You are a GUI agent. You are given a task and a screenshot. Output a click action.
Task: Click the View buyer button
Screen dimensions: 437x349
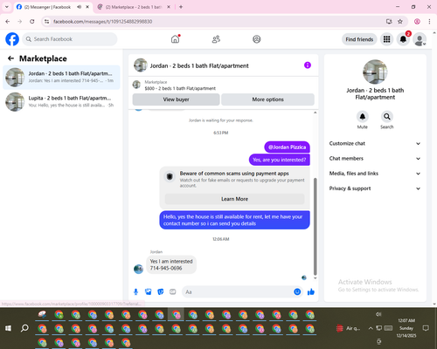[176, 99]
